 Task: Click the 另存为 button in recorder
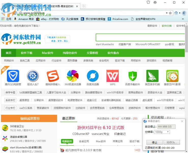(x=172, y=143)
